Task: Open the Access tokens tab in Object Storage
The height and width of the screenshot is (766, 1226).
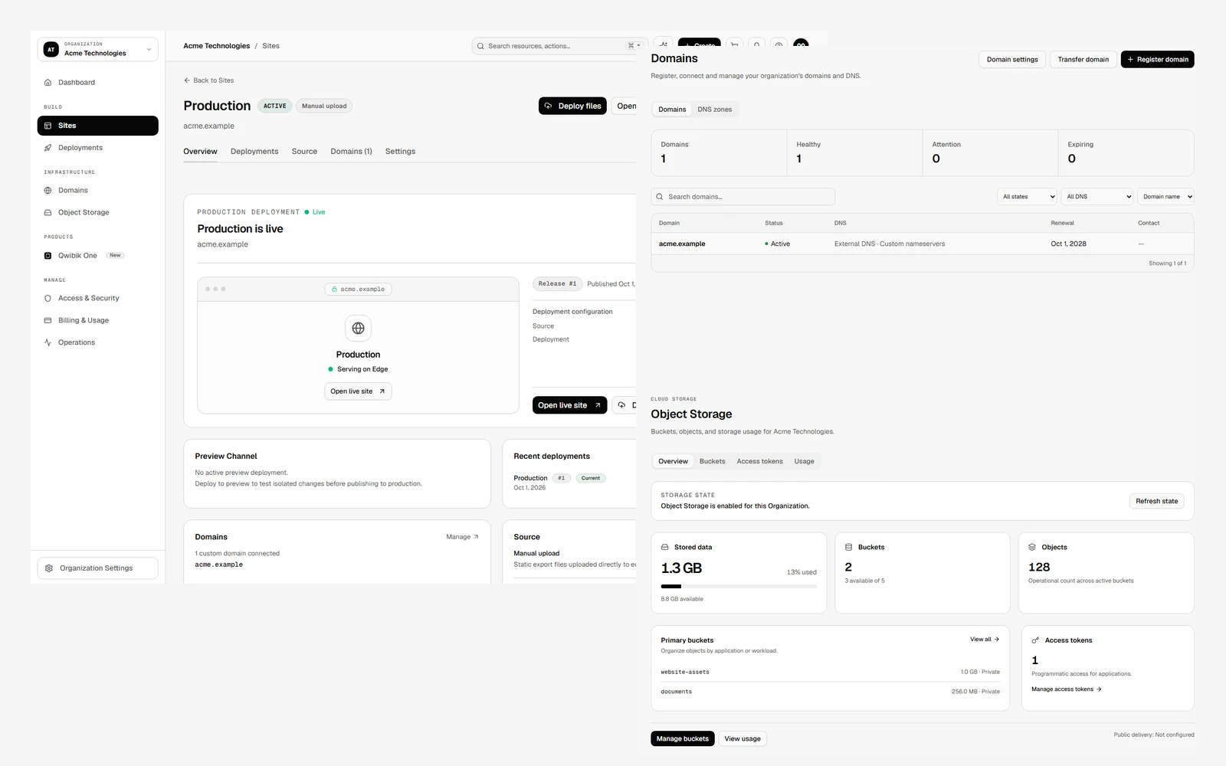Action: 759,461
